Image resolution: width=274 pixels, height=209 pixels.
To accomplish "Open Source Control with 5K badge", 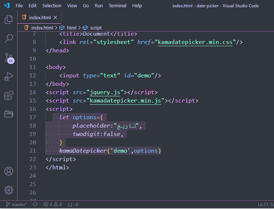I will (x=9, y=58).
